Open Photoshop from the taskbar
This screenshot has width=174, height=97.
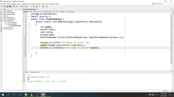tap(14, 95)
